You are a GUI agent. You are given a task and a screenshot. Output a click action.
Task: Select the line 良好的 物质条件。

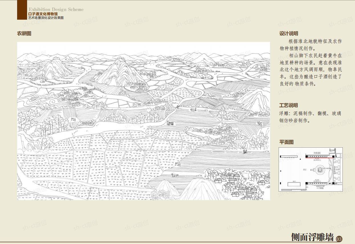coord(298,84)
